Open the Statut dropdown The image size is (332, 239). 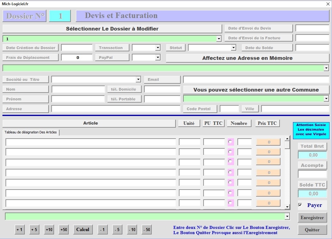(233, 48)
